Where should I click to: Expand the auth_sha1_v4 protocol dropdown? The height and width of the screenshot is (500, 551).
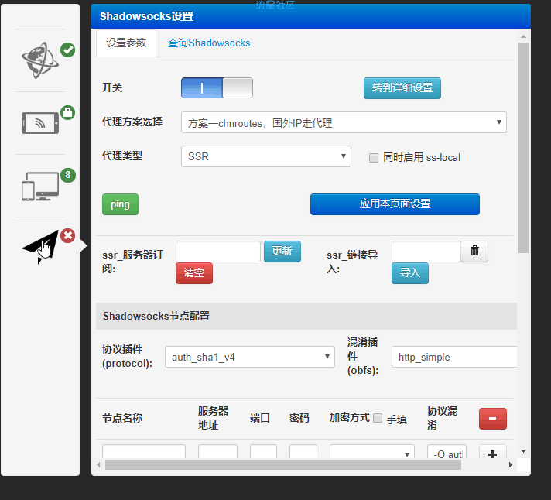[250, 357]
